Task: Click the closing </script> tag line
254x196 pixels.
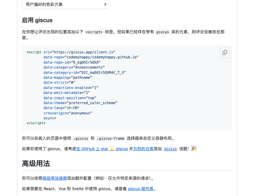Action: coord(36,123)
